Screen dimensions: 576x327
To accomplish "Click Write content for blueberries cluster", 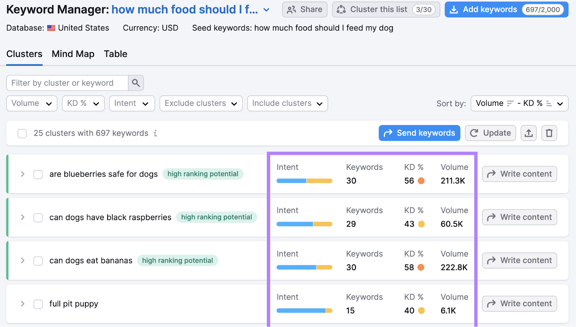I will (519, 174).
